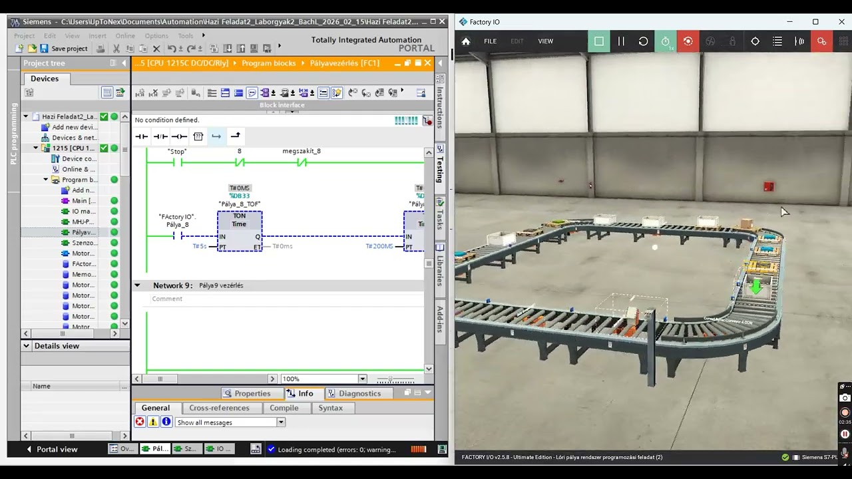Insert a normally open contact
852x479 pixels.
(x=142, y=136)
